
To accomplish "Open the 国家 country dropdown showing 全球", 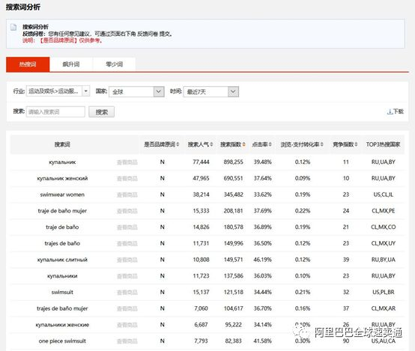I will tap(136, 92).
